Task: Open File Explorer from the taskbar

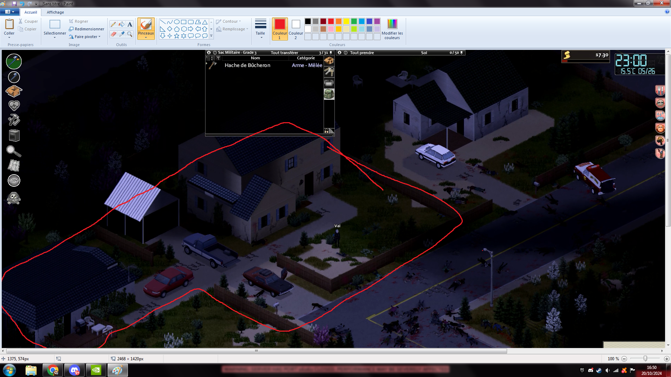Action: tap(31, 370)
